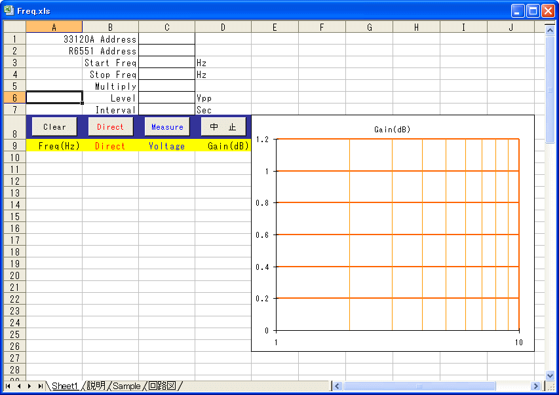Select the 33120A Address input cell

(x=167, y=39)
